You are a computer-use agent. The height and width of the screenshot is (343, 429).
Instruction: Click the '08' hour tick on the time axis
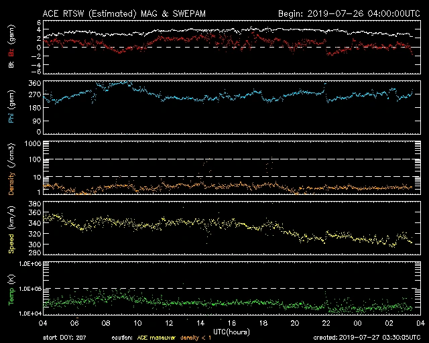coord(106,324)
